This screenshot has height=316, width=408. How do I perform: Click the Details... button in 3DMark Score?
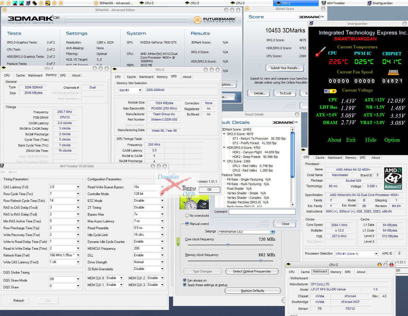260,93
